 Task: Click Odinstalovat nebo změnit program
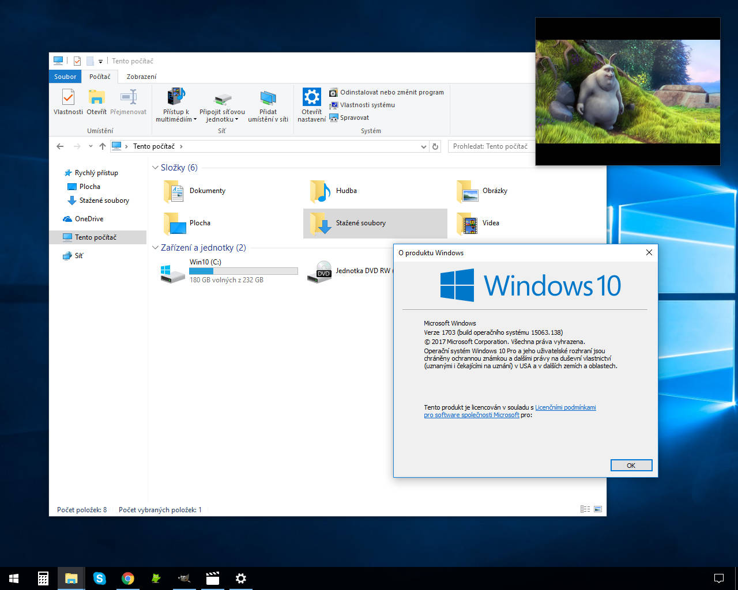click(386, 92)
